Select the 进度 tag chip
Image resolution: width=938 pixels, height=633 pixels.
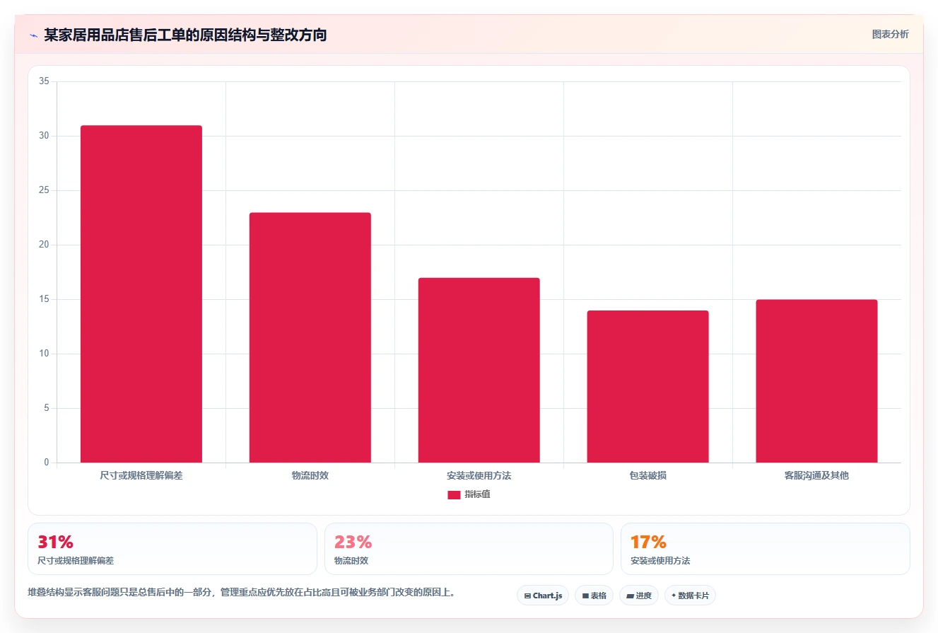639,596
